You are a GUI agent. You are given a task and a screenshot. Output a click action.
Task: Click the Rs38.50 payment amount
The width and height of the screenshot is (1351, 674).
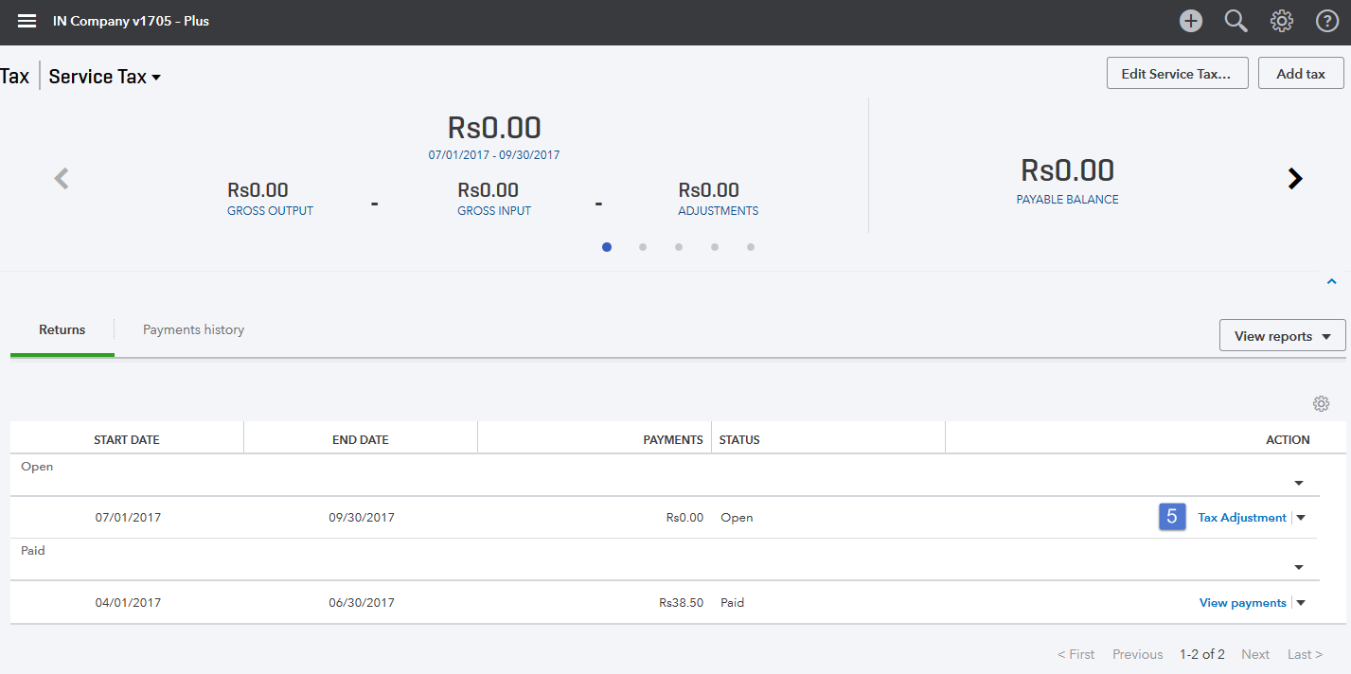pyautogui.click(x=682, y=603)
